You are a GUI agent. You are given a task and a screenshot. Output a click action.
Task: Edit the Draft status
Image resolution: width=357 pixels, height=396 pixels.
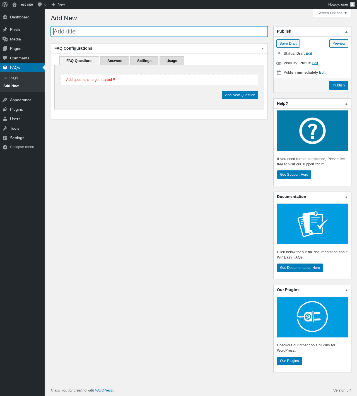(x=309, y=54)
